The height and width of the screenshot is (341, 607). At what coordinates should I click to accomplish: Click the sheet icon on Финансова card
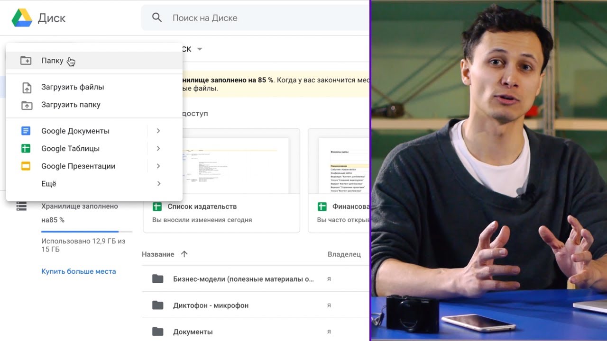coord(322,206)
